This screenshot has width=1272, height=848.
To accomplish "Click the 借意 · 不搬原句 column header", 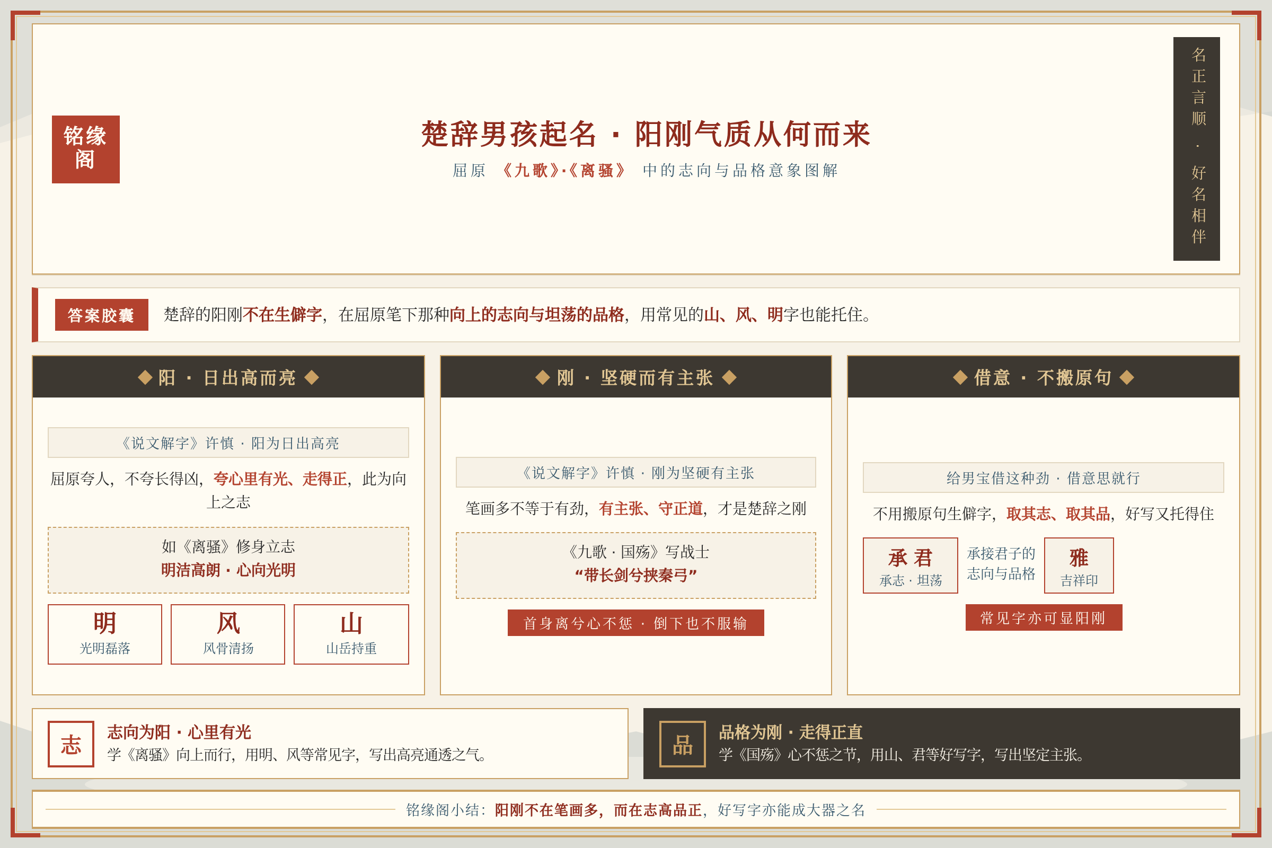I will tap(1043, 377).
